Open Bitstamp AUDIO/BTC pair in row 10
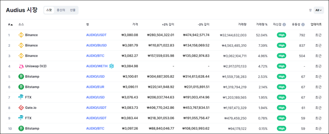Viewport: 329px width, 134px height. (95, 128)
